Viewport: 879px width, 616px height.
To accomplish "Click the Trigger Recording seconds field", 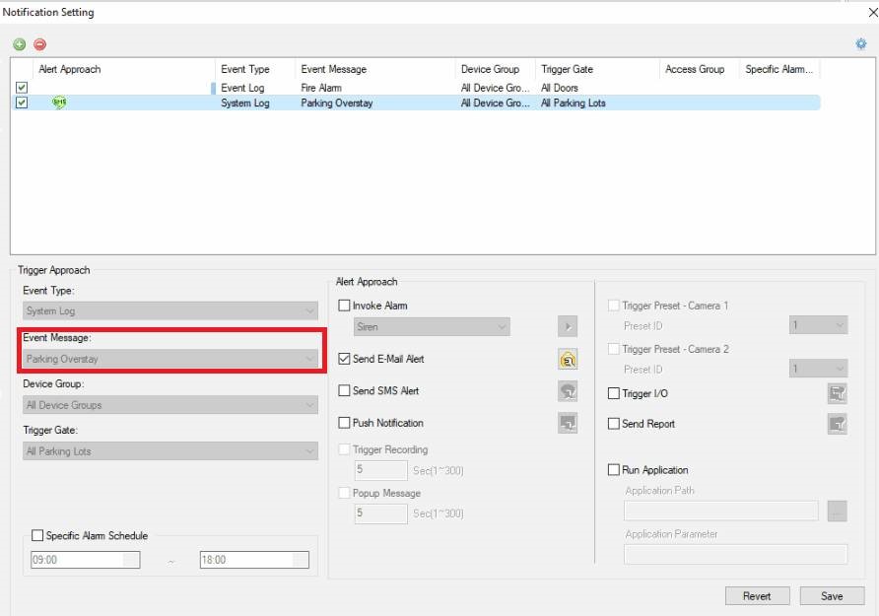I will coord(380,470).
